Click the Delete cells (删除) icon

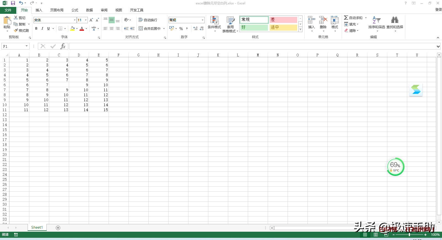pos(323,20)
